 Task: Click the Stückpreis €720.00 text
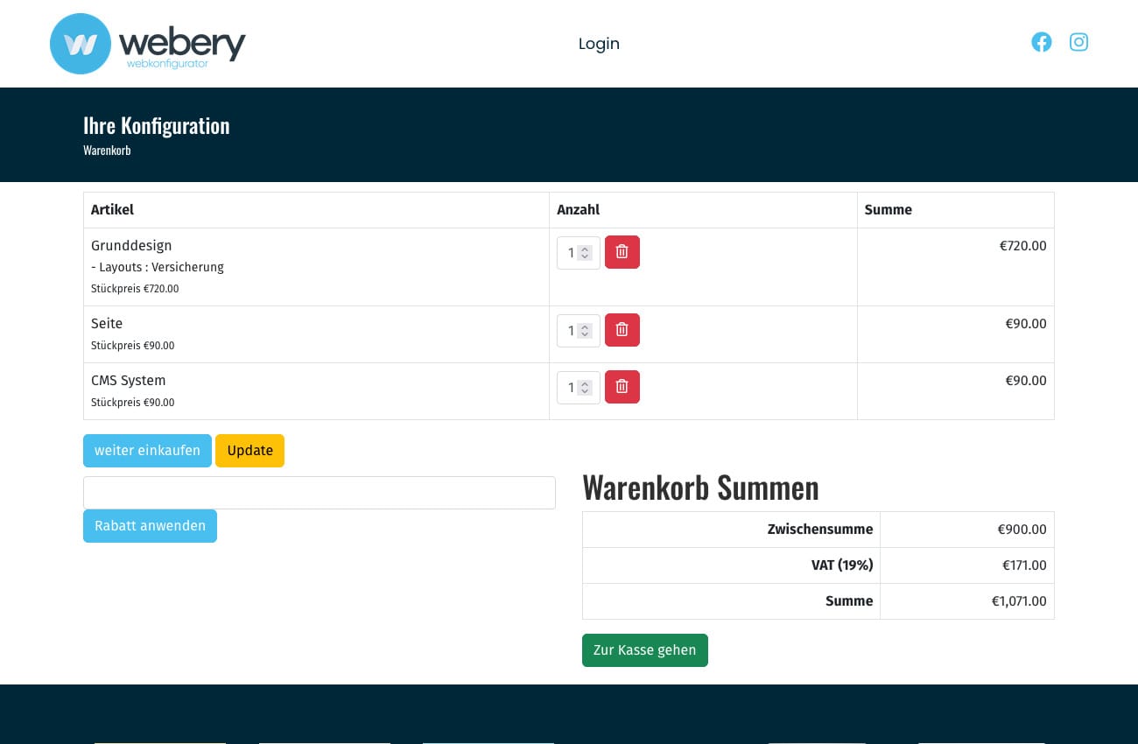pos(135,289)
